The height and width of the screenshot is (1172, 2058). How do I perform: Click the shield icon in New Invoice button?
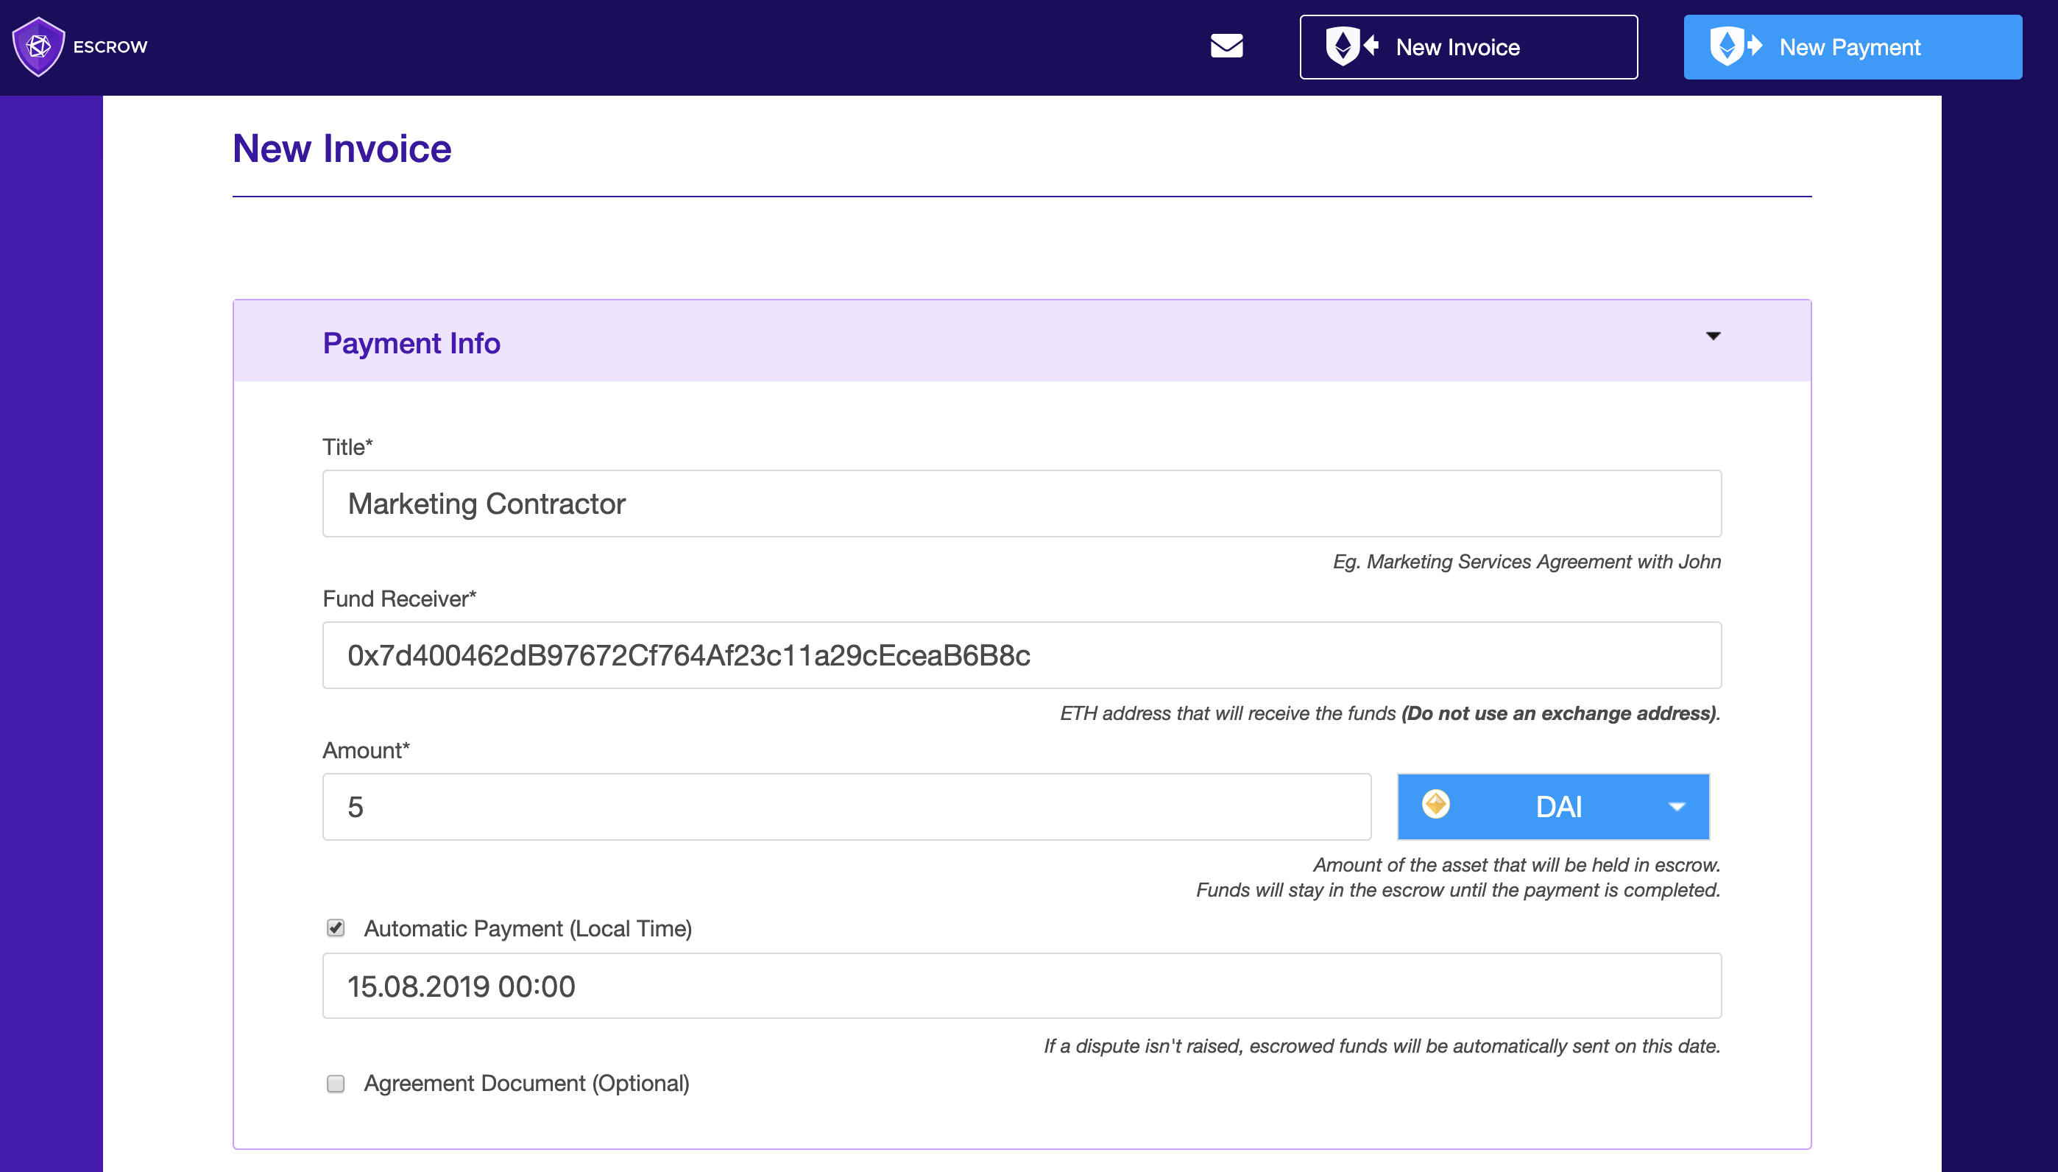(1343, 46)
